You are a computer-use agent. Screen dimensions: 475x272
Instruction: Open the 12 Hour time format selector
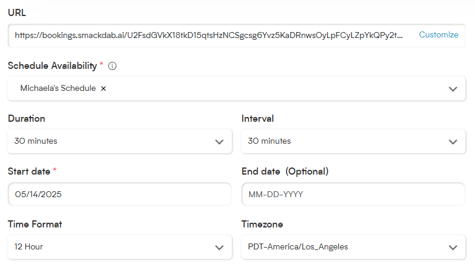pos(119,247)
